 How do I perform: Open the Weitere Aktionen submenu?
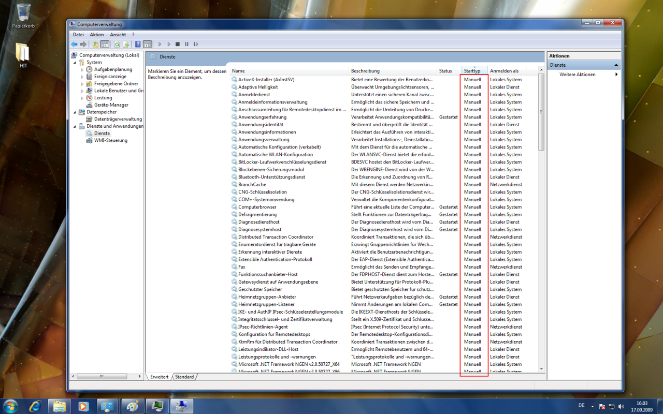(584, 75)
